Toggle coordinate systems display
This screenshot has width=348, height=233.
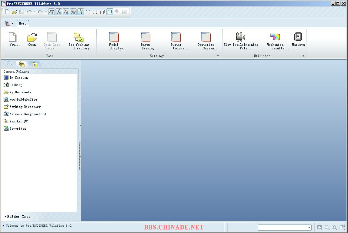tap(73, 12)
